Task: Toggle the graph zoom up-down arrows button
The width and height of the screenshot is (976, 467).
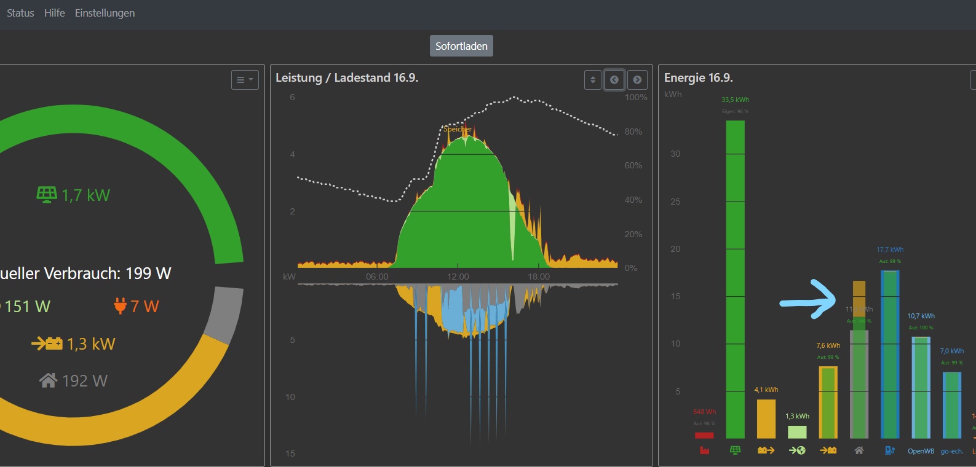Action: point(592,80)
